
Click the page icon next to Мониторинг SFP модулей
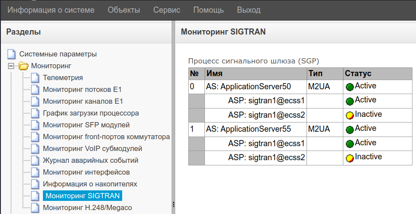pos(35,125)
